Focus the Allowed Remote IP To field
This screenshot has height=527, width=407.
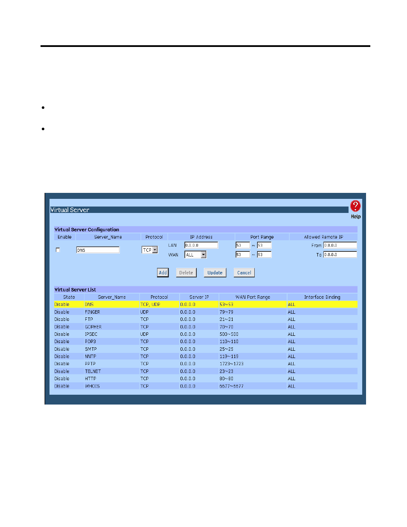tap(340, 255)
